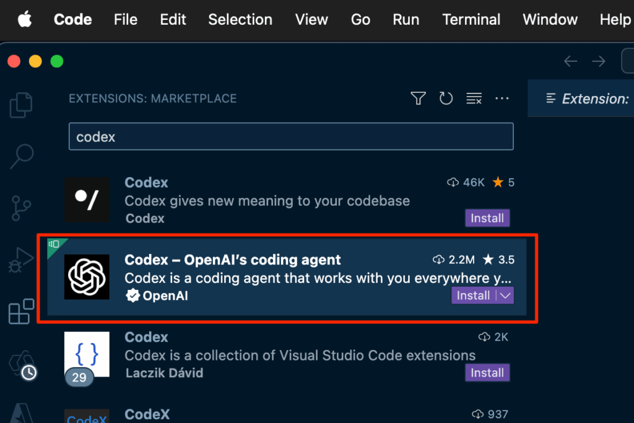Expand the Install dropdown arrow for OpenAI Codex
Viewport: 634px width, 423px height.
(x=506, y=296)
